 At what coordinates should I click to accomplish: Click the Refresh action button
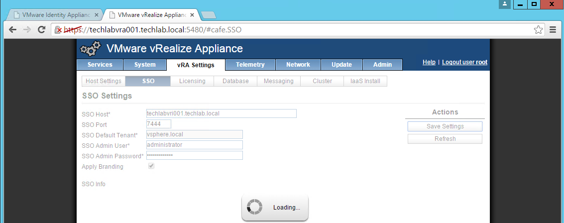[x=445, y=139]
